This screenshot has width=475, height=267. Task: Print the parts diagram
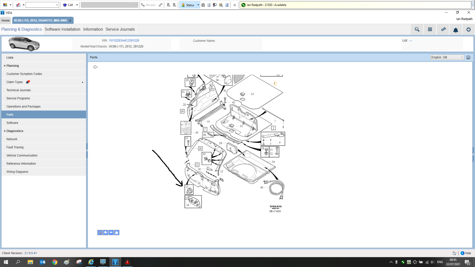pos(468,58)
